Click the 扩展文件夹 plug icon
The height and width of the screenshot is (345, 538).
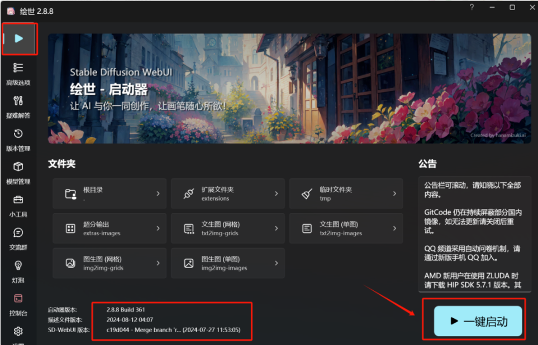point(189,194)
